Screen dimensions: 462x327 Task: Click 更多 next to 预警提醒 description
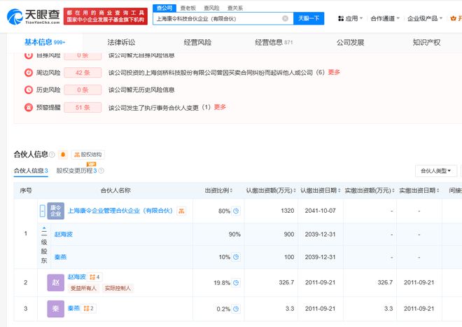[220, 107]
